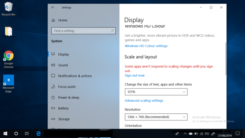
Task: Click the Settings window vertical scrollbar
Action: coord(226,59)
